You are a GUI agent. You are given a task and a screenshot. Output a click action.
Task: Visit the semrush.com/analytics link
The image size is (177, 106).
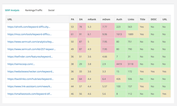coord(31,42)
